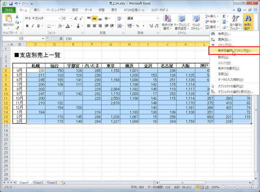
Task: Apply percent style icon
Action: [x=137, y=26]
